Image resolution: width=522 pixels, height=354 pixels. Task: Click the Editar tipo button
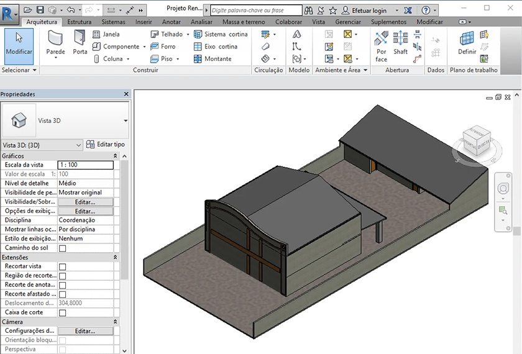pyautogui.click(x=106, y=145)
